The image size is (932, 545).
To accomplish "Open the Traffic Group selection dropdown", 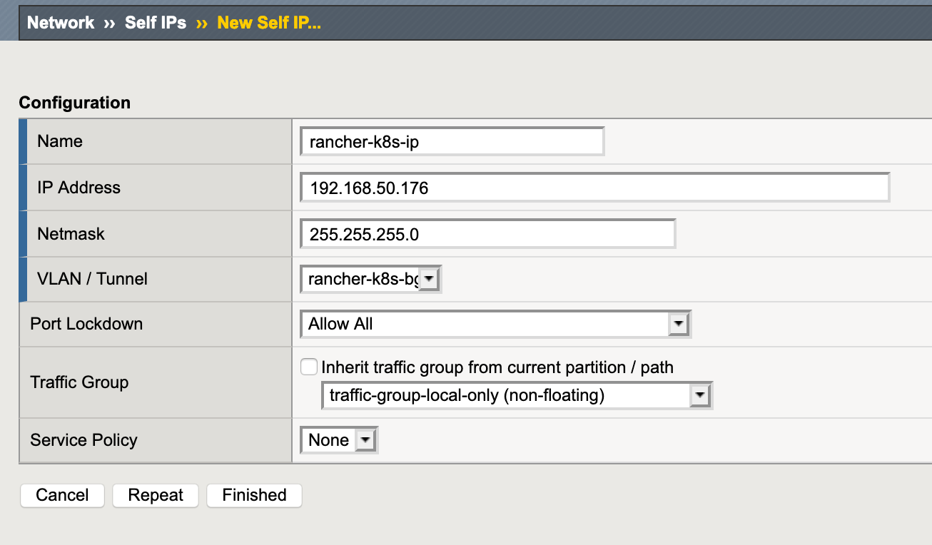I will [517, 395].
